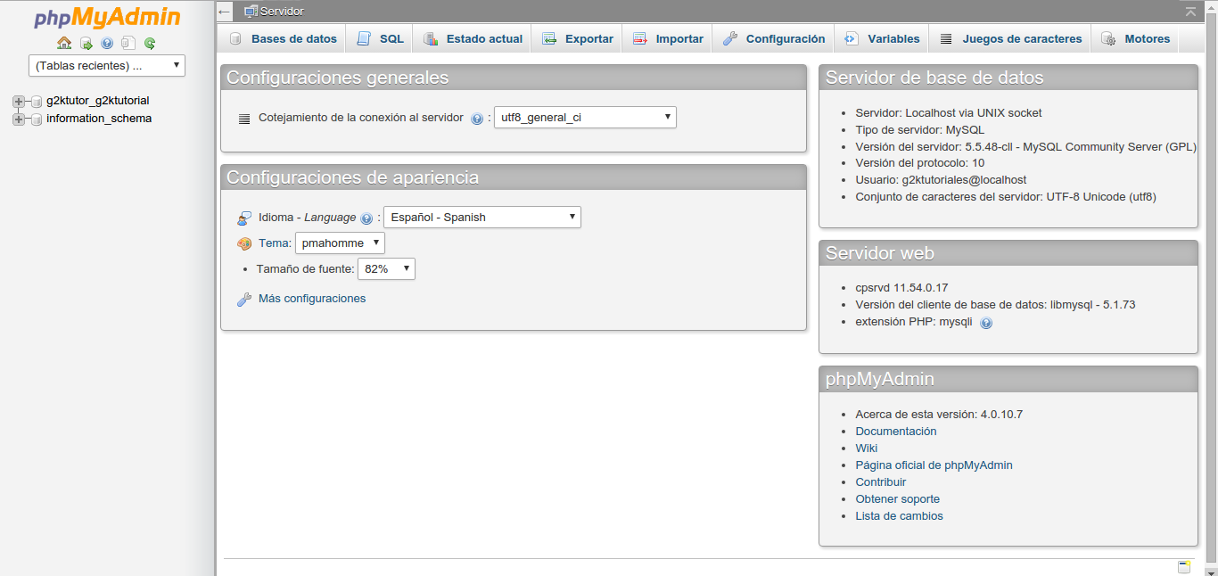Click the text Servidor: Localhost via UNIX socket
Screen dimensions: 1218x576
pyautogui.click(x=949, y=112)
